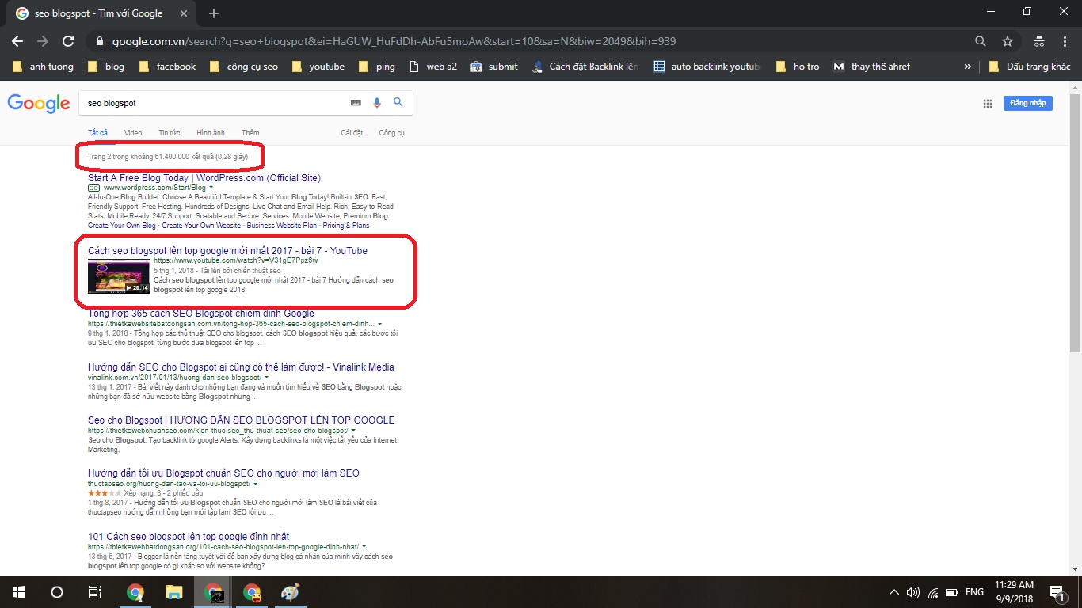Screen dimensions: 1082x608
Task: Click the incognito icon in the toolbar
Action: (x=1038, y=41)
